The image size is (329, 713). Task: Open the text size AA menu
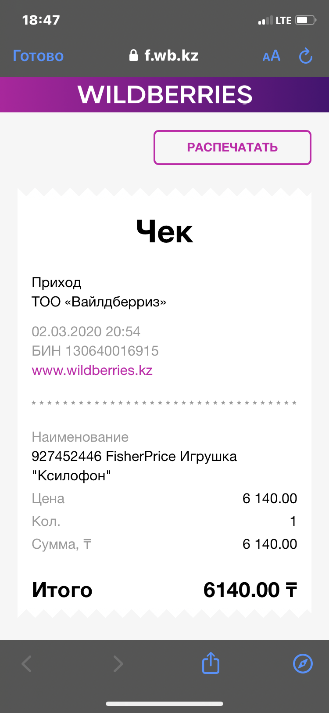[271, 56]
